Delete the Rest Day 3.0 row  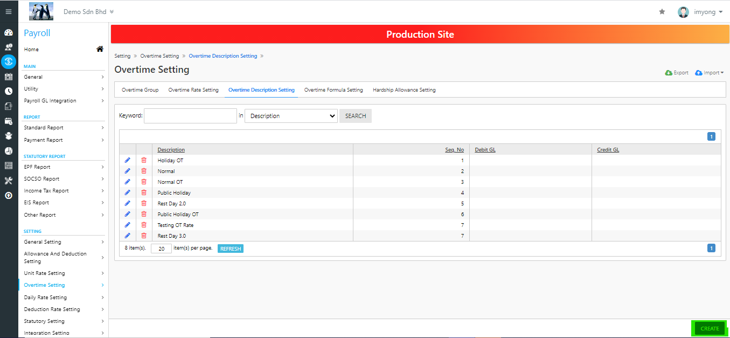click(x=144, y=236)
